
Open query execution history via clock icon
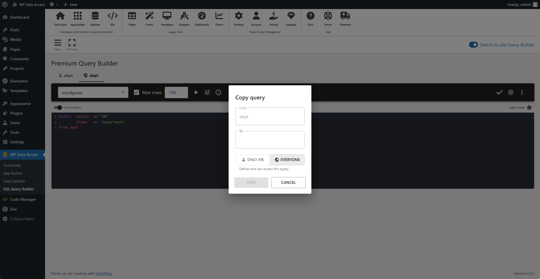pos(218,92)
